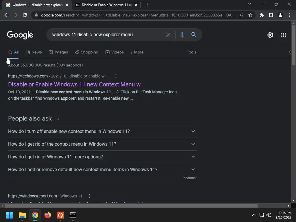The width and height of the screenshot is (296, 222).
Task: Share this page using the share icon
Action: click(x=241, y=15)
